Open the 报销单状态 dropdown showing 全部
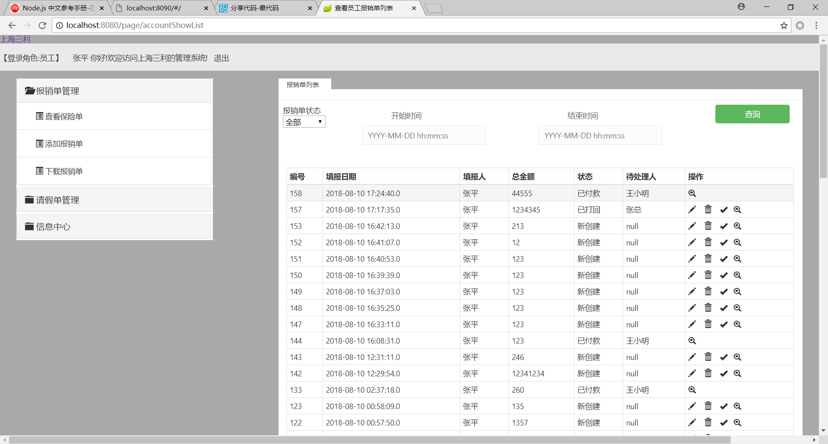The height and width of the screenshot is (444, 828). (304, 122)
